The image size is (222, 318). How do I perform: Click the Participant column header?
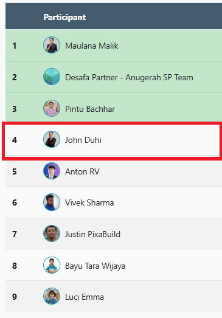64,17
